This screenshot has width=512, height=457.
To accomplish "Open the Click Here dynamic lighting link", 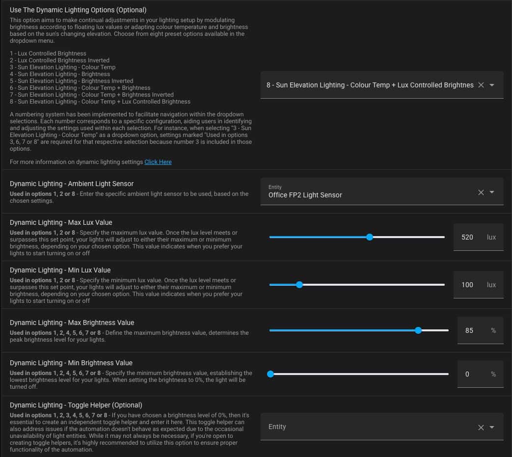I will pos(158,162).
